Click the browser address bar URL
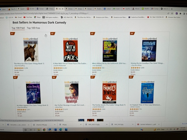Screen dimensions: 187x140 tap(44, 13)
